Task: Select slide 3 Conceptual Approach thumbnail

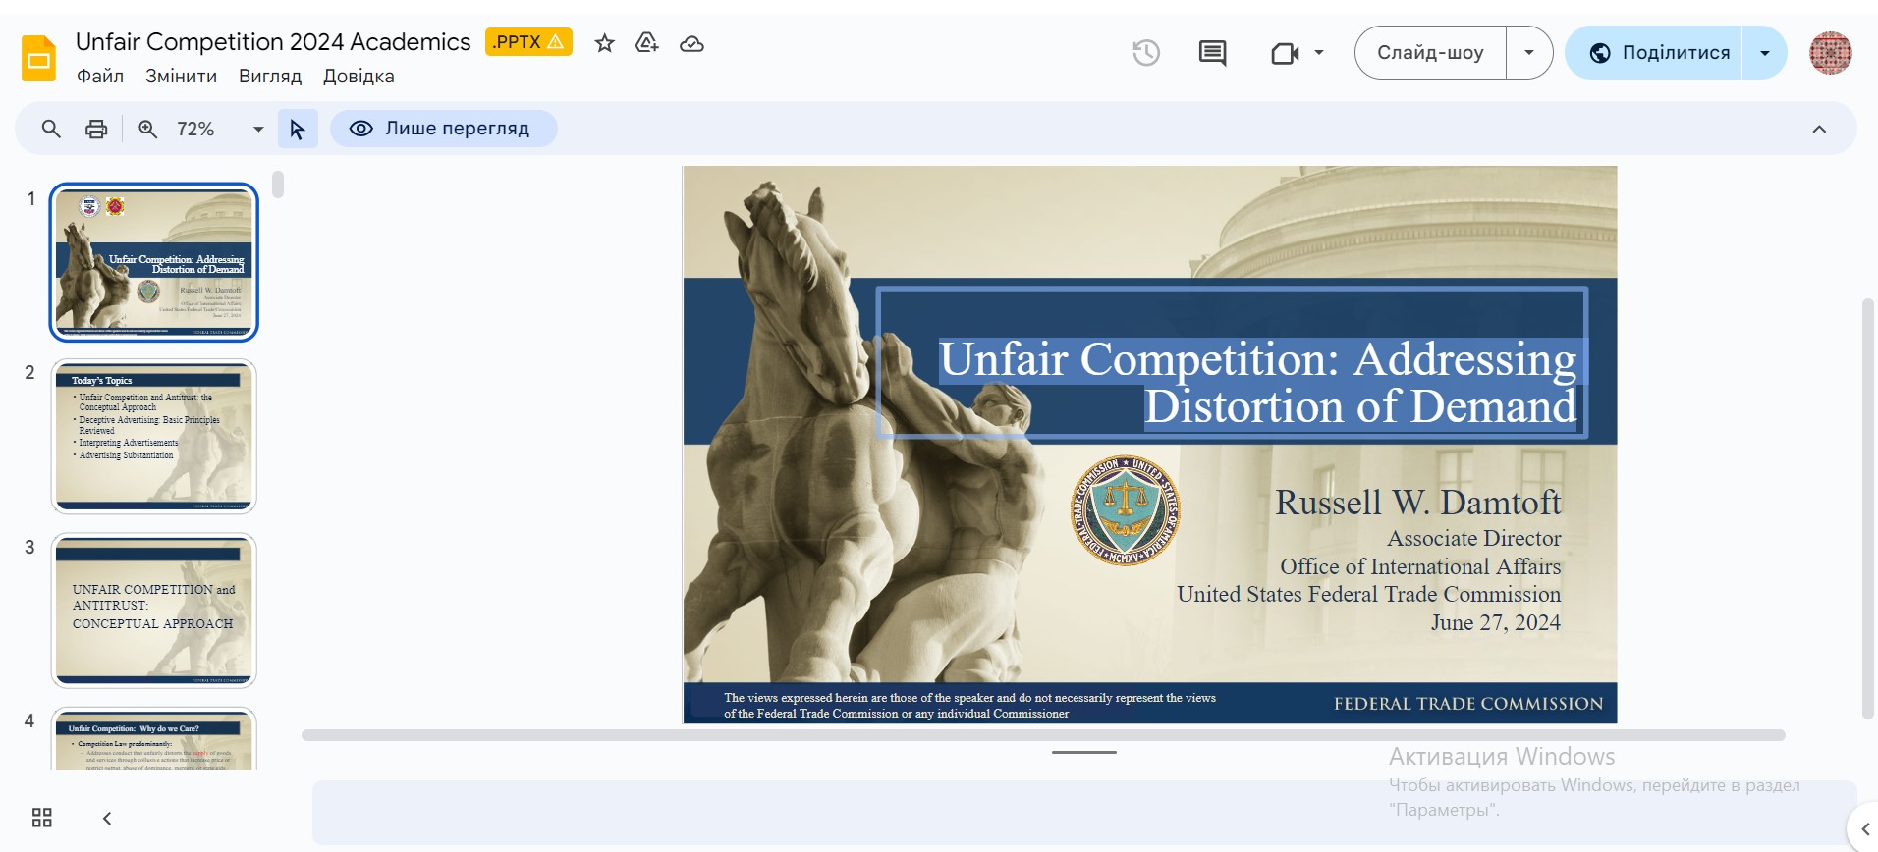Action: (154, 611)
